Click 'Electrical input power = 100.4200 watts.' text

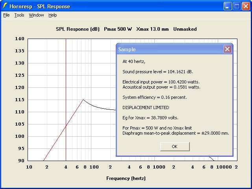click(161, 82)
